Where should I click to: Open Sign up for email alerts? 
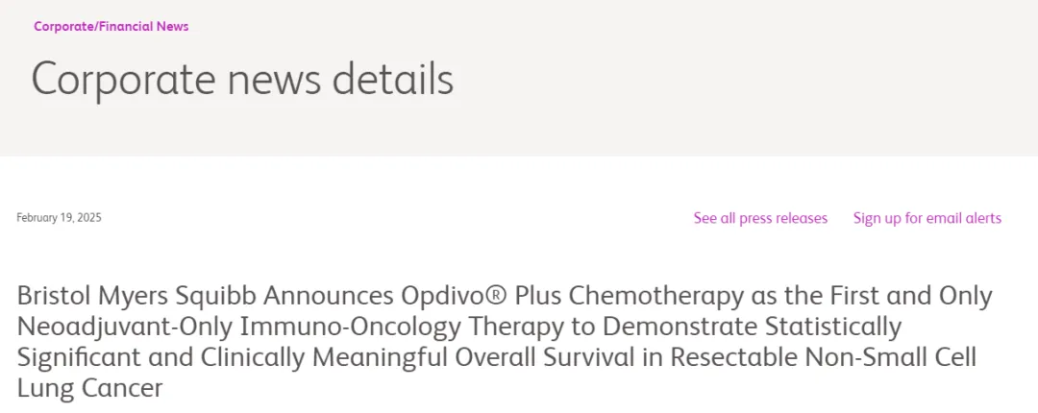pos(927,218)
